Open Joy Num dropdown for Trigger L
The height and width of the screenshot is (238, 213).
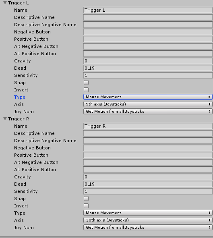148,112
